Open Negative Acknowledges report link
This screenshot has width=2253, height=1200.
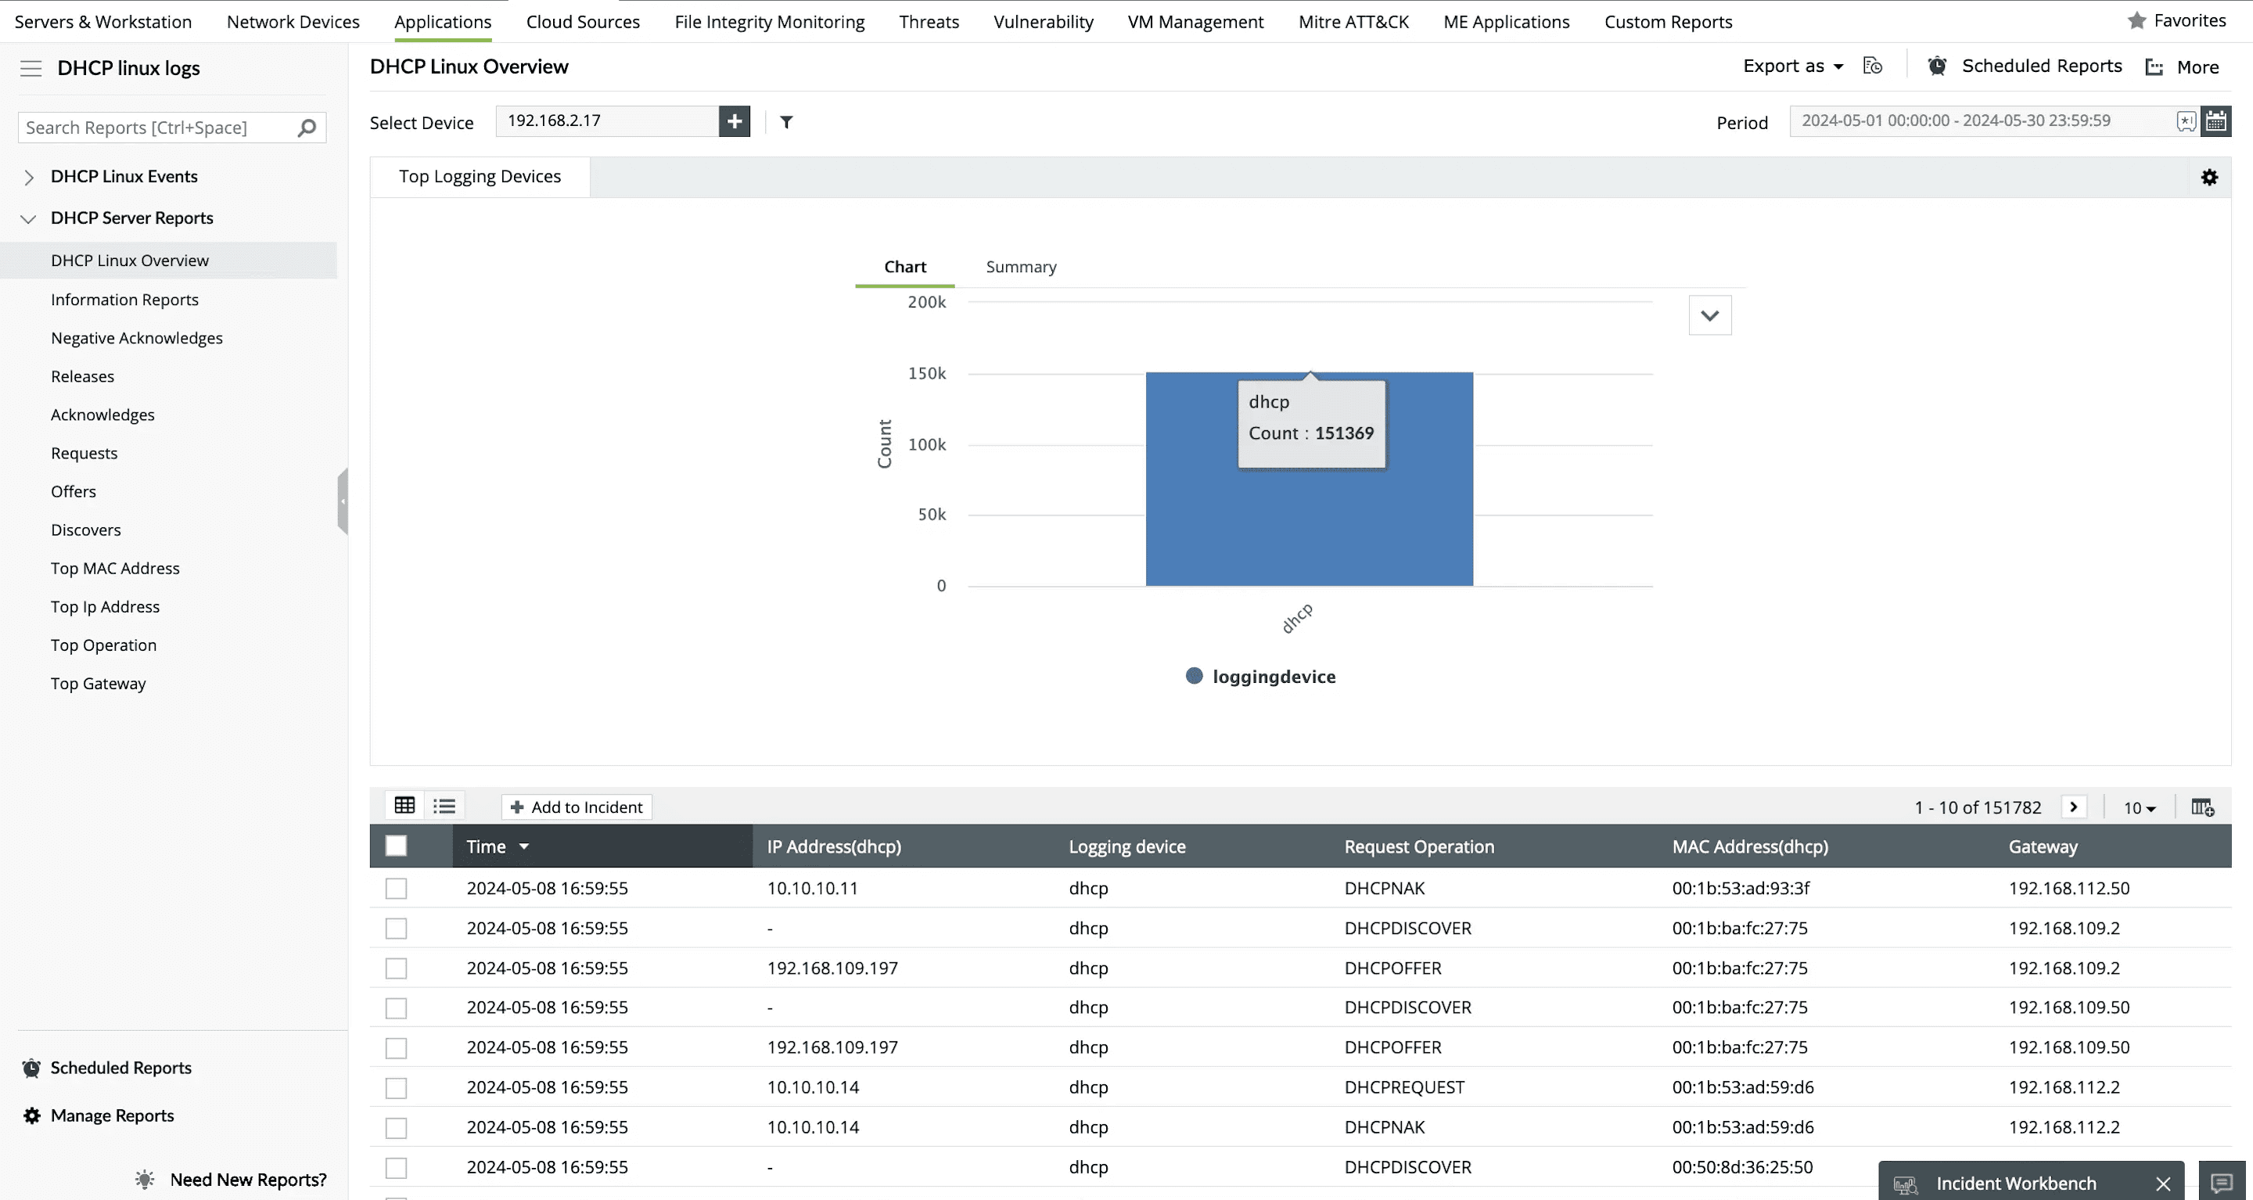coord(136,339)
